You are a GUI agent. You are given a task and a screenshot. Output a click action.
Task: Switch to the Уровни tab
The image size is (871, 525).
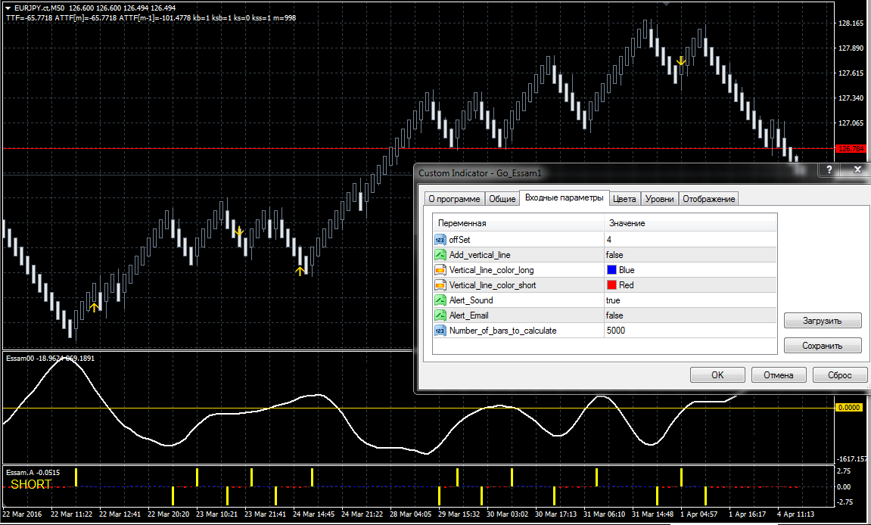point(659,199)
